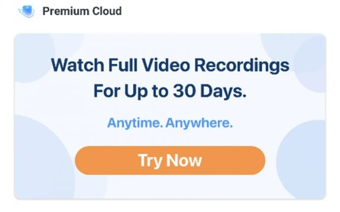Click the "For Up to 30 Days." line
This screenshot has width=340, height=212.
tap(170, 91)
